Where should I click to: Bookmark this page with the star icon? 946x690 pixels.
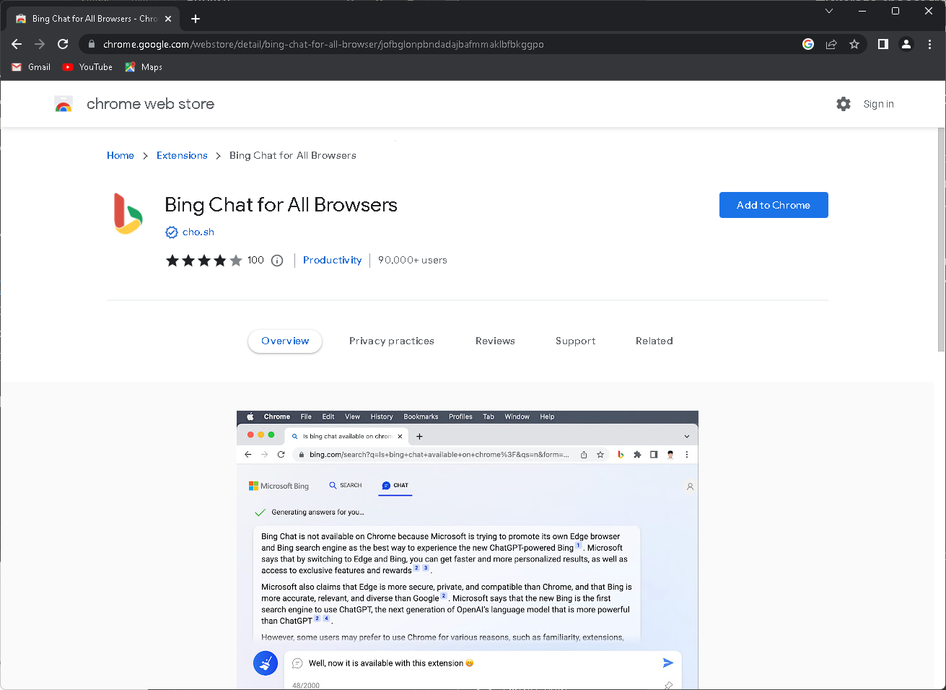(x=854, y=44)
